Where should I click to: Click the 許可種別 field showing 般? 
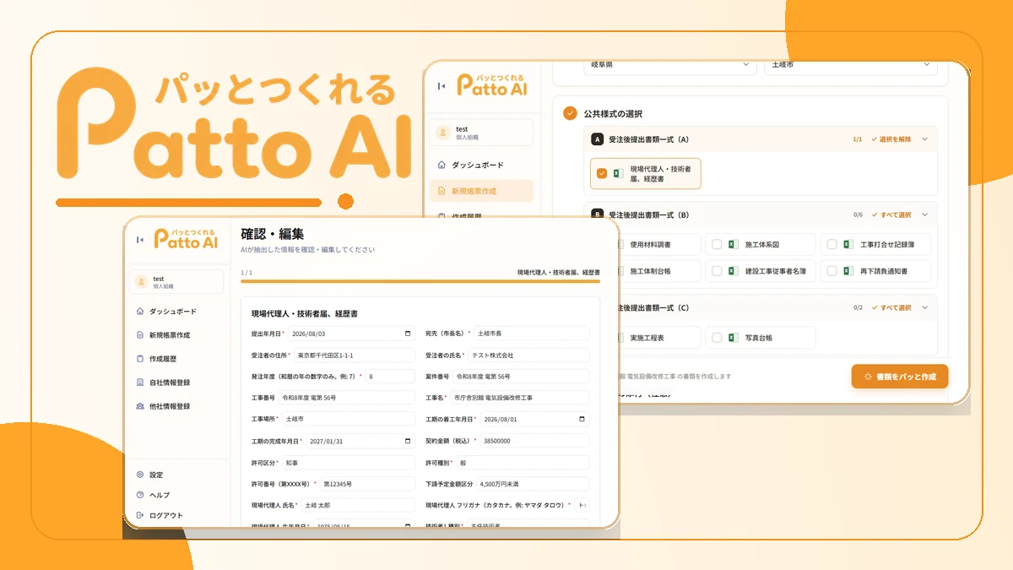pyautogui.click(x=523, y=463)
